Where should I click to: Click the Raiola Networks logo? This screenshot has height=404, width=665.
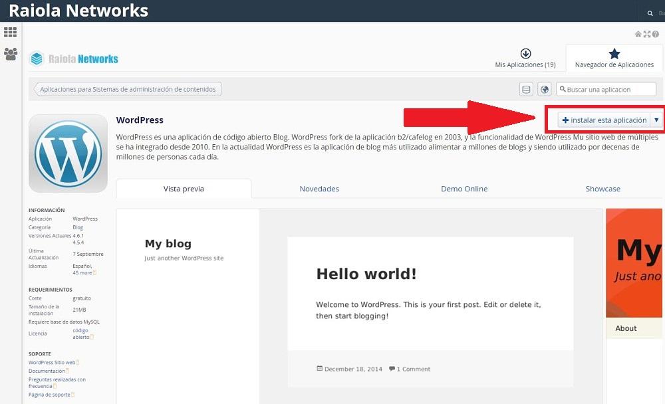click(73, 58)
